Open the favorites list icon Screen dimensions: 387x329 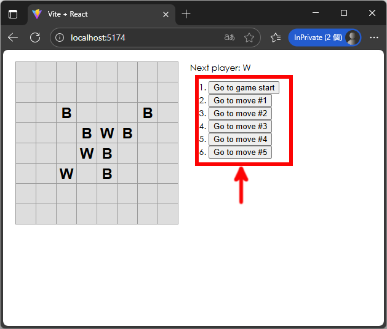point(276,38)
